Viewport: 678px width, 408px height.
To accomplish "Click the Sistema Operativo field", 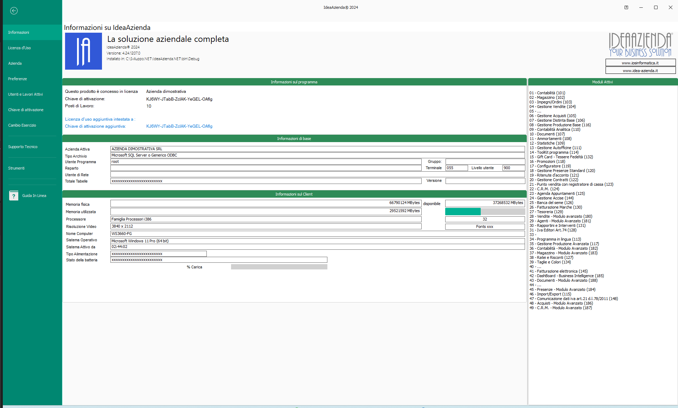I will coord(318,241).
